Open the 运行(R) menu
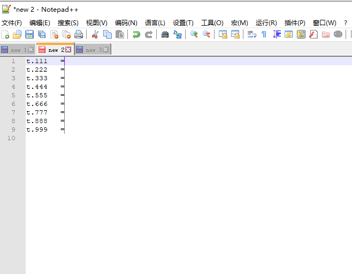This screenshot has width=352, height=274. pyautogui.click(x=266, y=23)
